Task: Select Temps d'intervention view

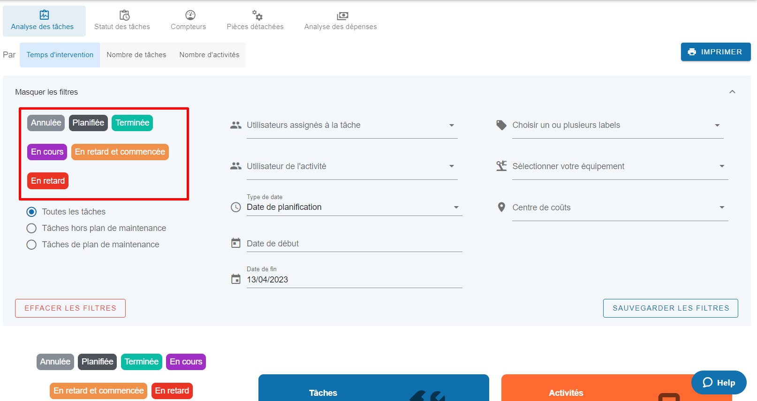Action: click(60, 55)
